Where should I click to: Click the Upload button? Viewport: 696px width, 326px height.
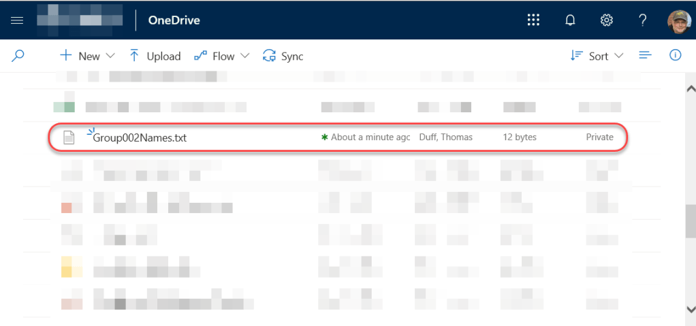[155, 56]
